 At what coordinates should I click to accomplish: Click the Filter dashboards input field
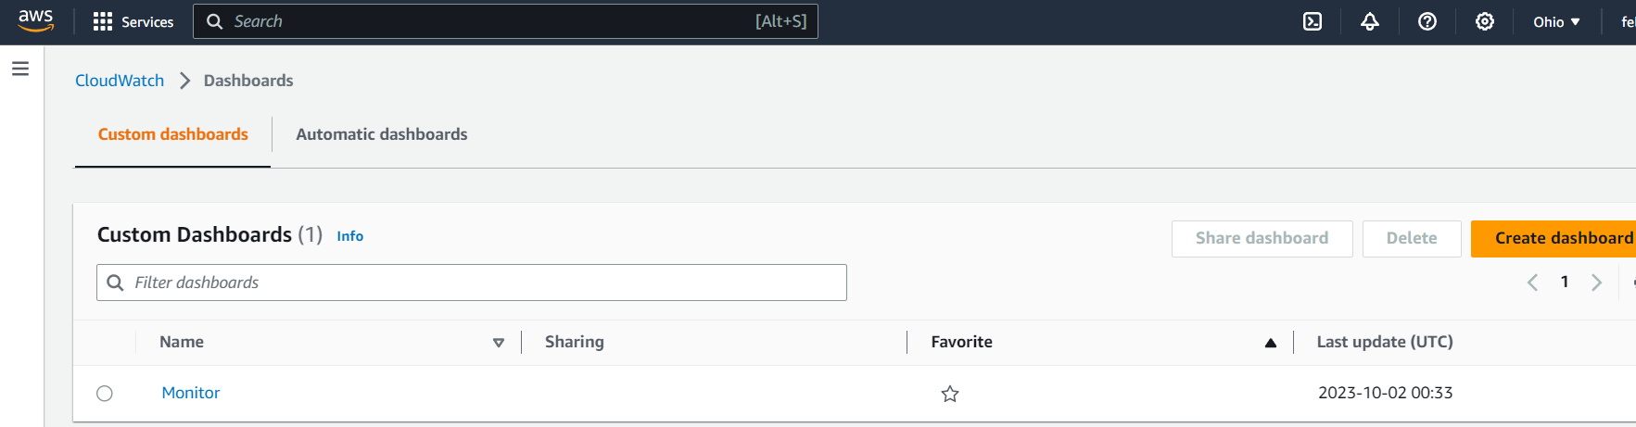pos(482,283)
